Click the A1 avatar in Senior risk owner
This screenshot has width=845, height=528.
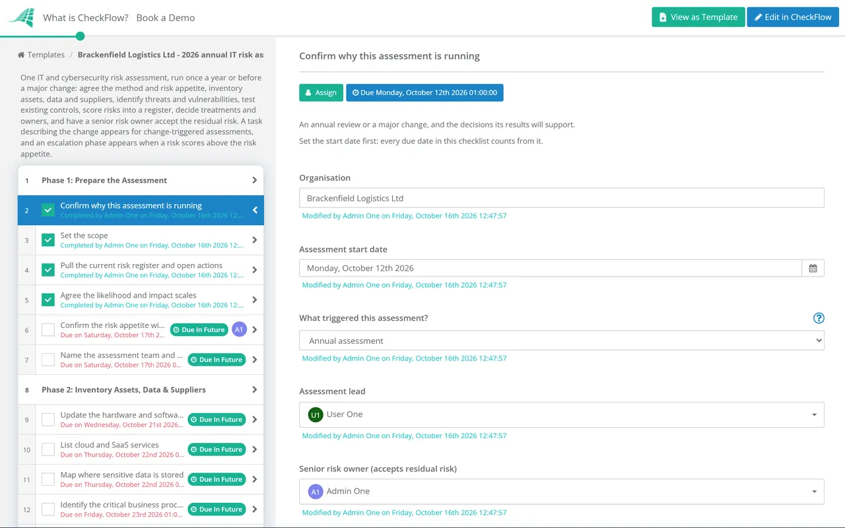coord(316,491)
